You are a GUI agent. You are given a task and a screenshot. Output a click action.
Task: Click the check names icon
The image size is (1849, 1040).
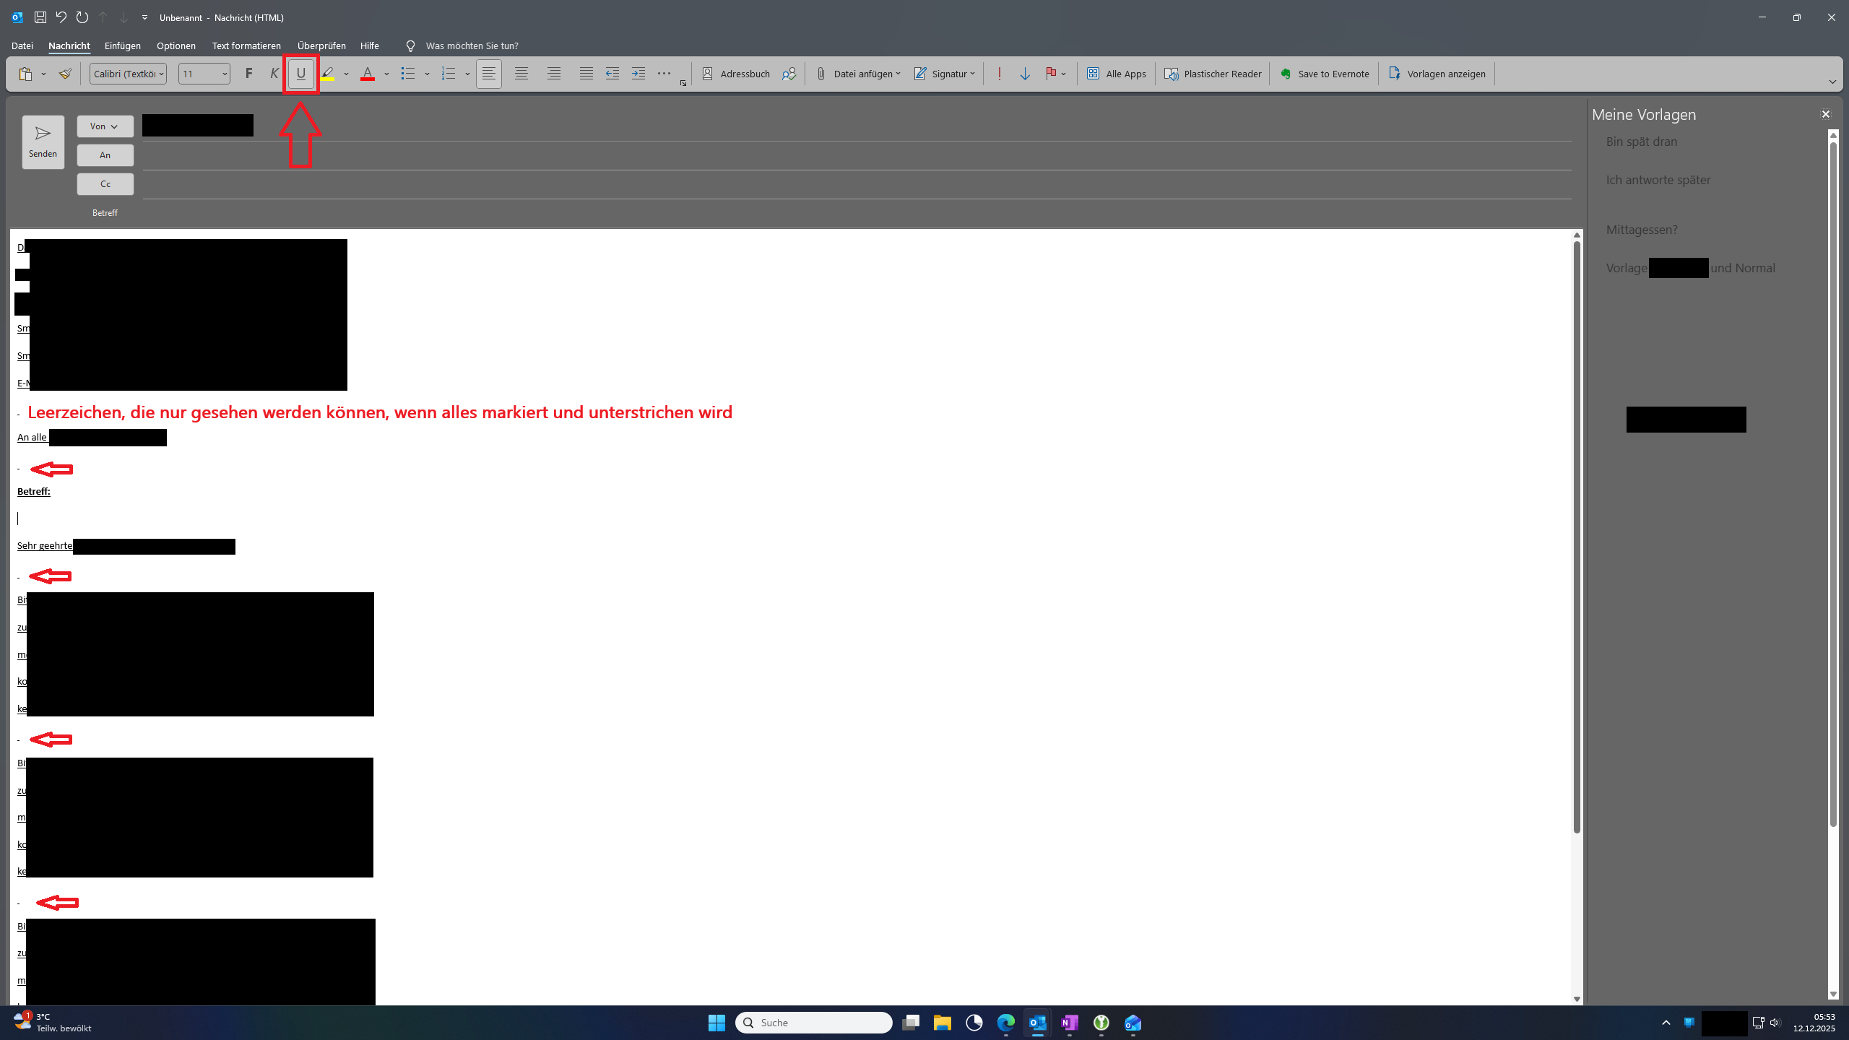tap(789, 74)
